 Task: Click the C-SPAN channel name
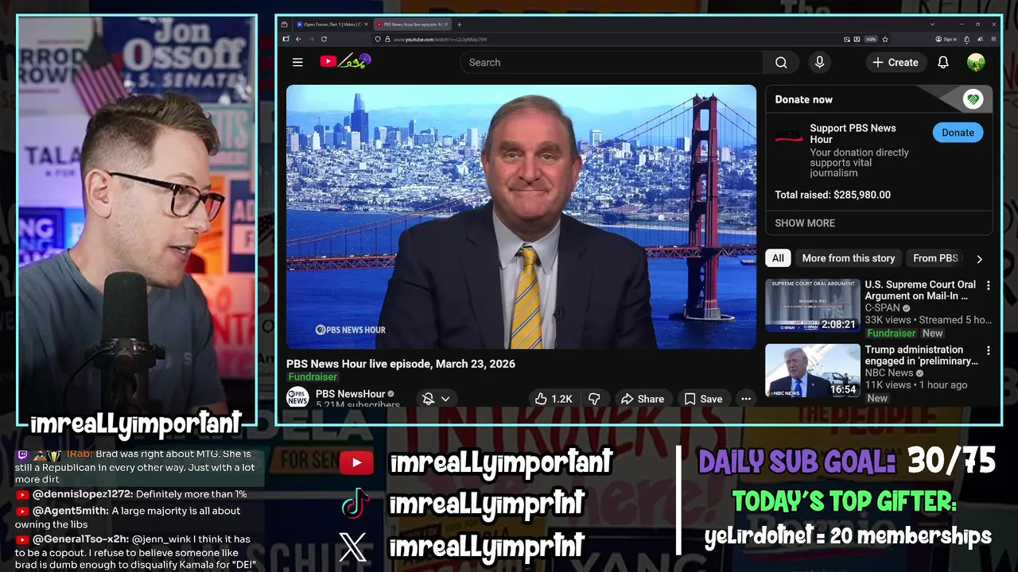(x=882, y=307)
